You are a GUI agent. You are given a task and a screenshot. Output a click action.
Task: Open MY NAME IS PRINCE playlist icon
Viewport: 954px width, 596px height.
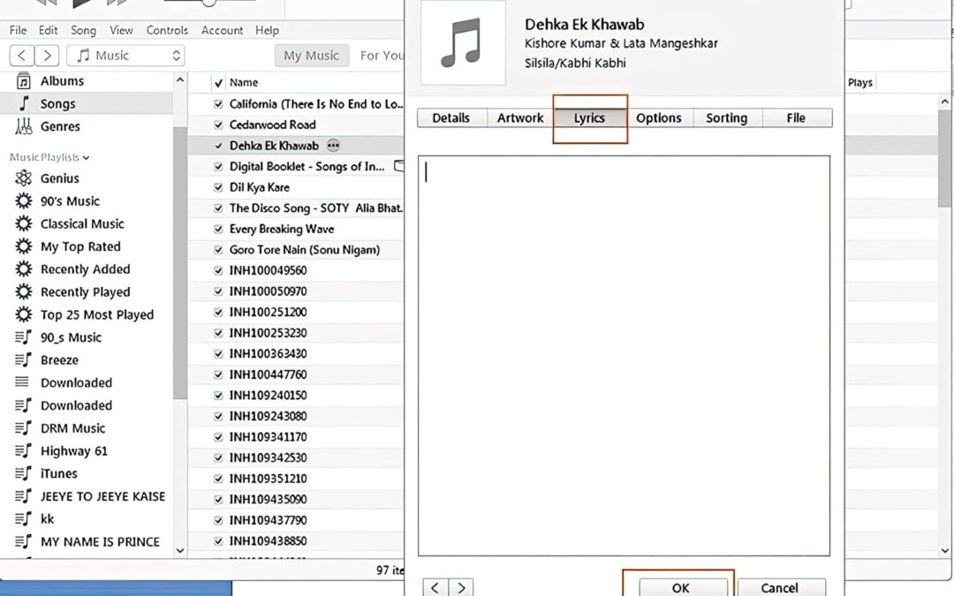[23, 541]
